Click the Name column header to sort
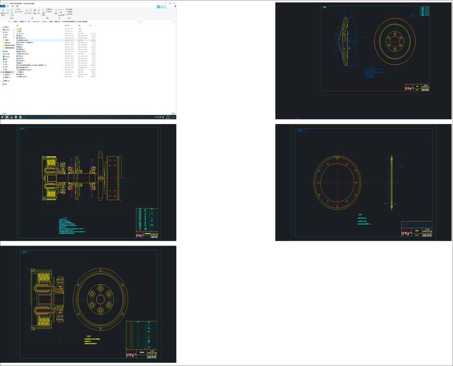This screenshot has height=366, width=453. (x=18, y=25)
